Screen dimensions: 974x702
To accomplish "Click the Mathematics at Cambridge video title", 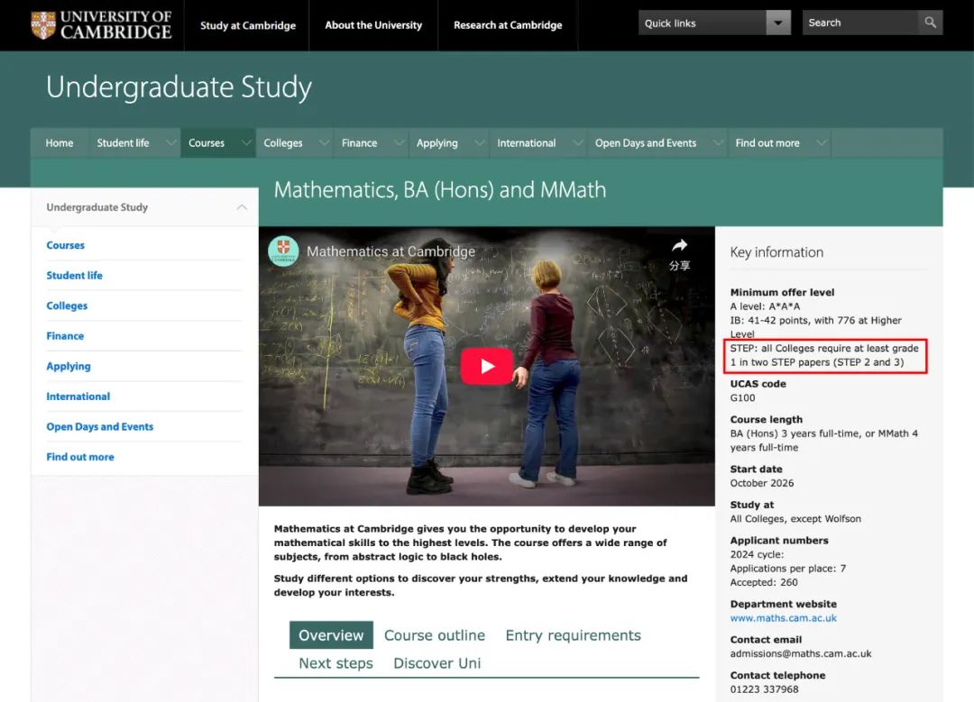I will pyautogui.click(x=391, y=251).
